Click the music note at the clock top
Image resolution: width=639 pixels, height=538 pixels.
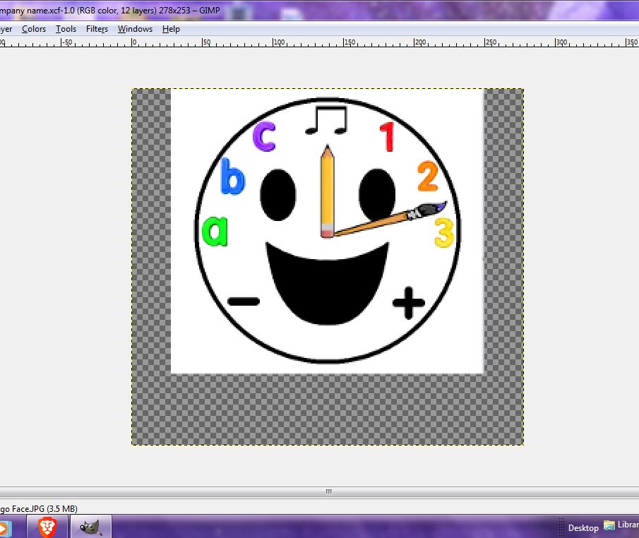(x=326, y=120)
